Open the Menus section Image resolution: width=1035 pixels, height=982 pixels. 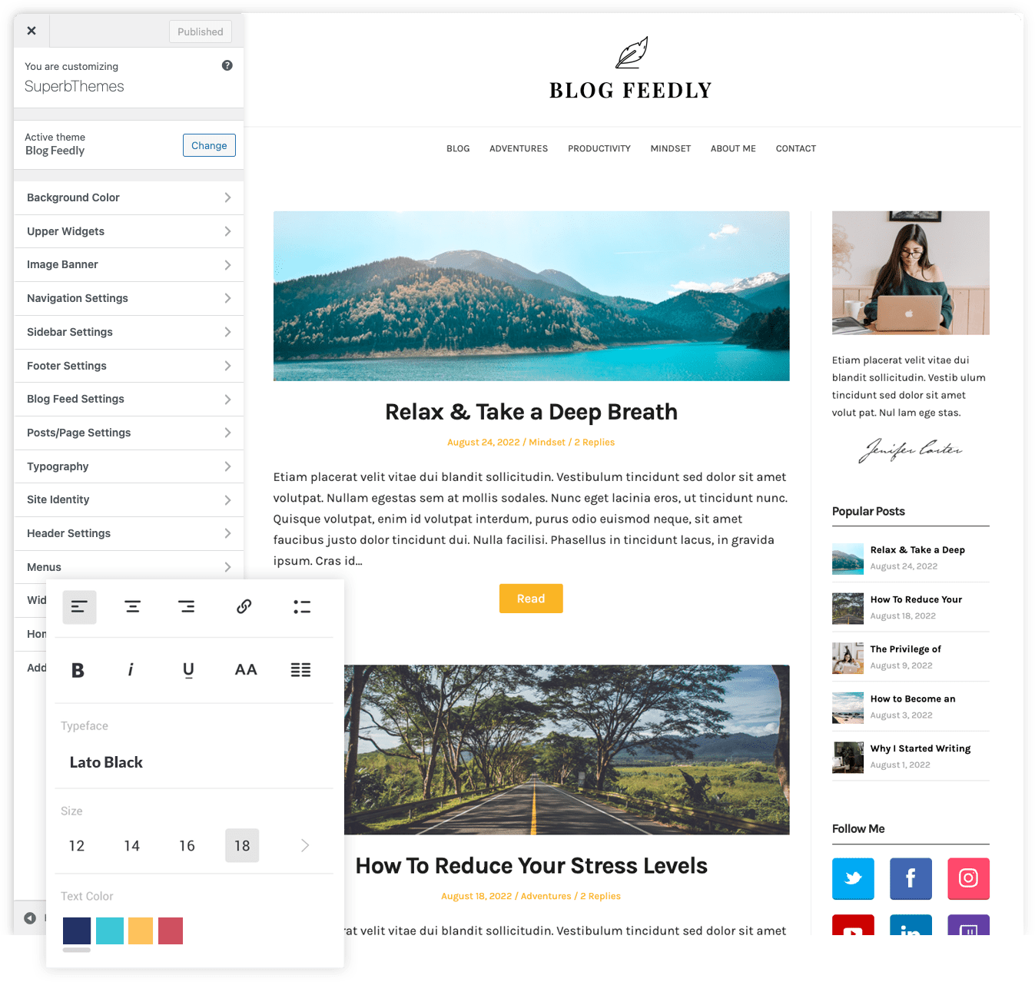click(x=129, y=567)
